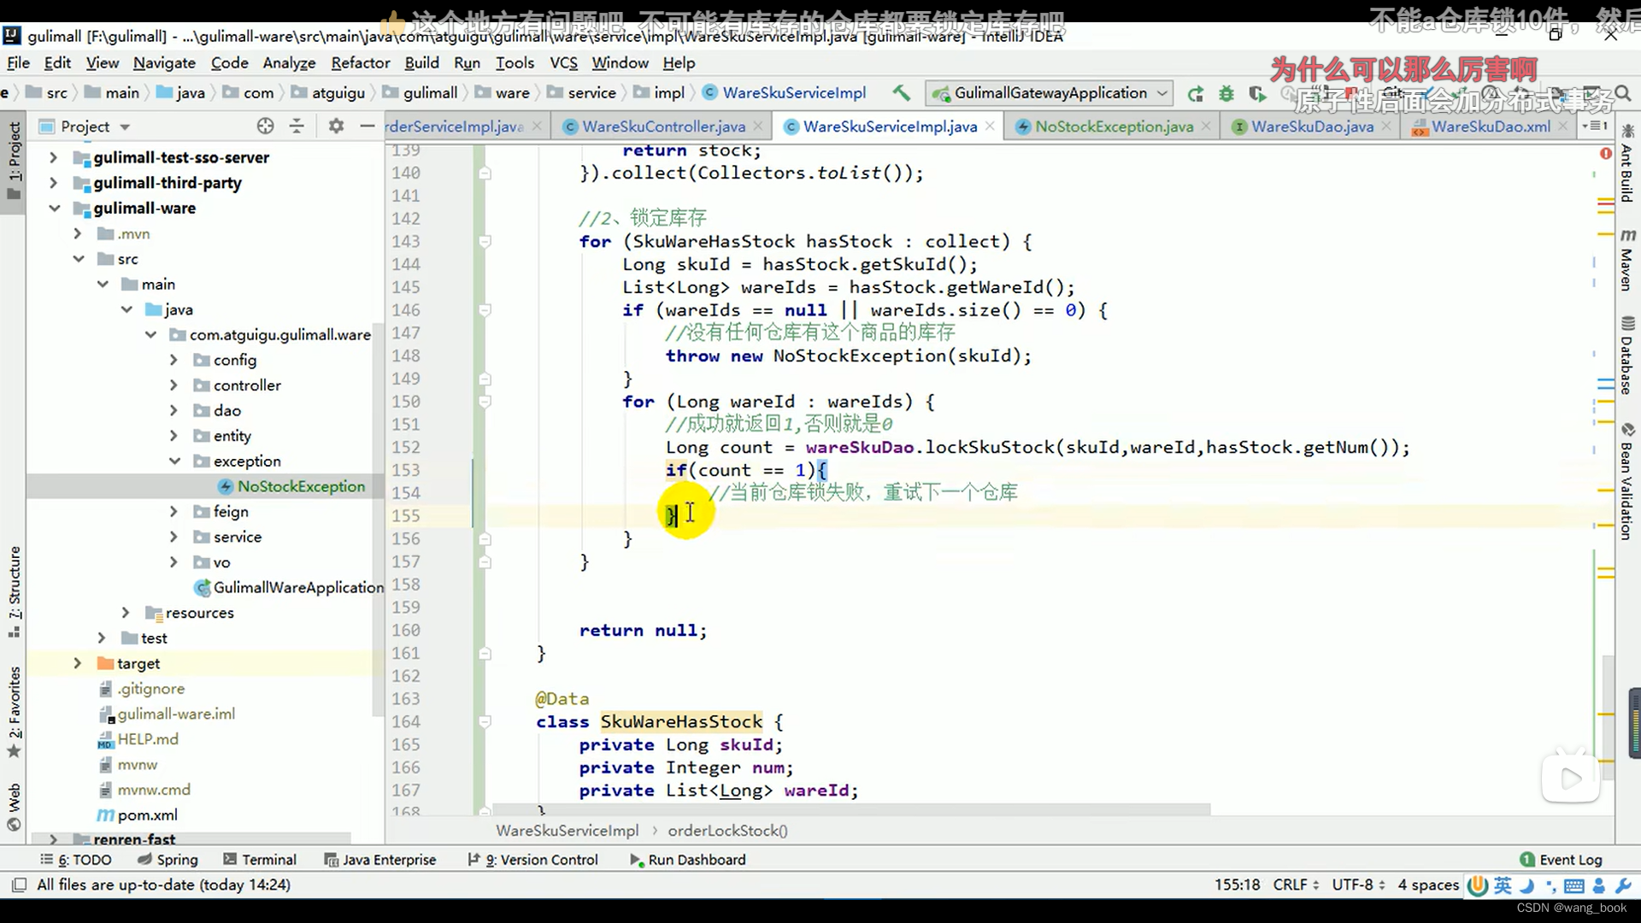1641x923 pixels.
Task: Run with Coverage shield icon
Action: tap(1256, 93)
